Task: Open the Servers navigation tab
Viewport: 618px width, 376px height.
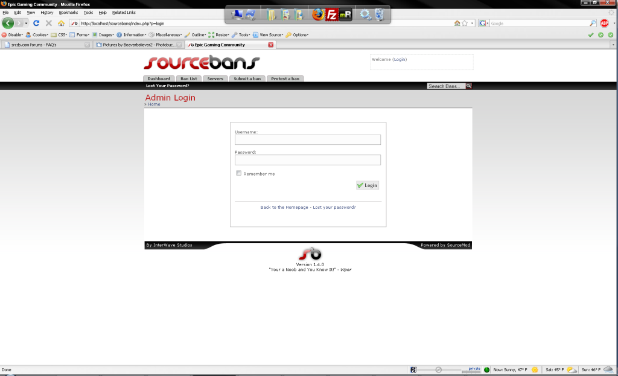Action: [x=215, y=78]
